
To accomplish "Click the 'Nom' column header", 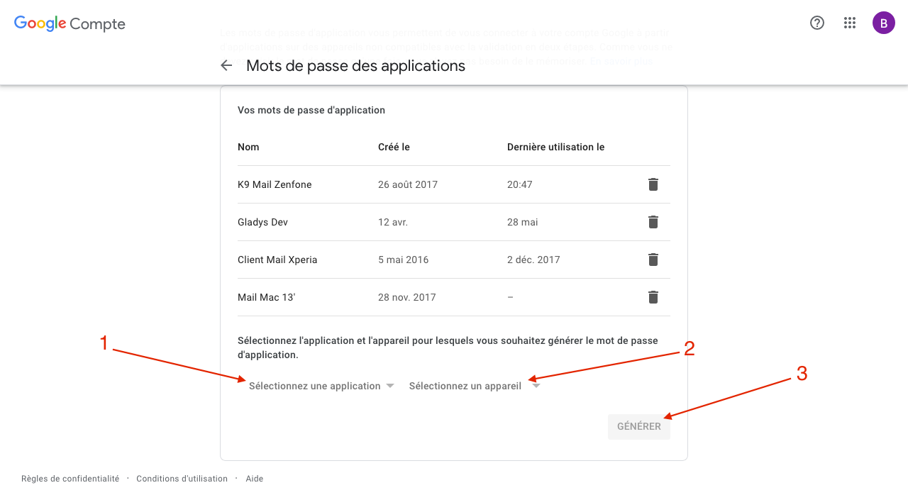I will click(x=248, y=147).
